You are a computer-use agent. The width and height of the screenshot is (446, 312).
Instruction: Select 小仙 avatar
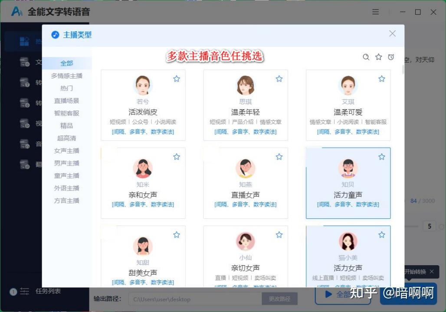point(245,241)
